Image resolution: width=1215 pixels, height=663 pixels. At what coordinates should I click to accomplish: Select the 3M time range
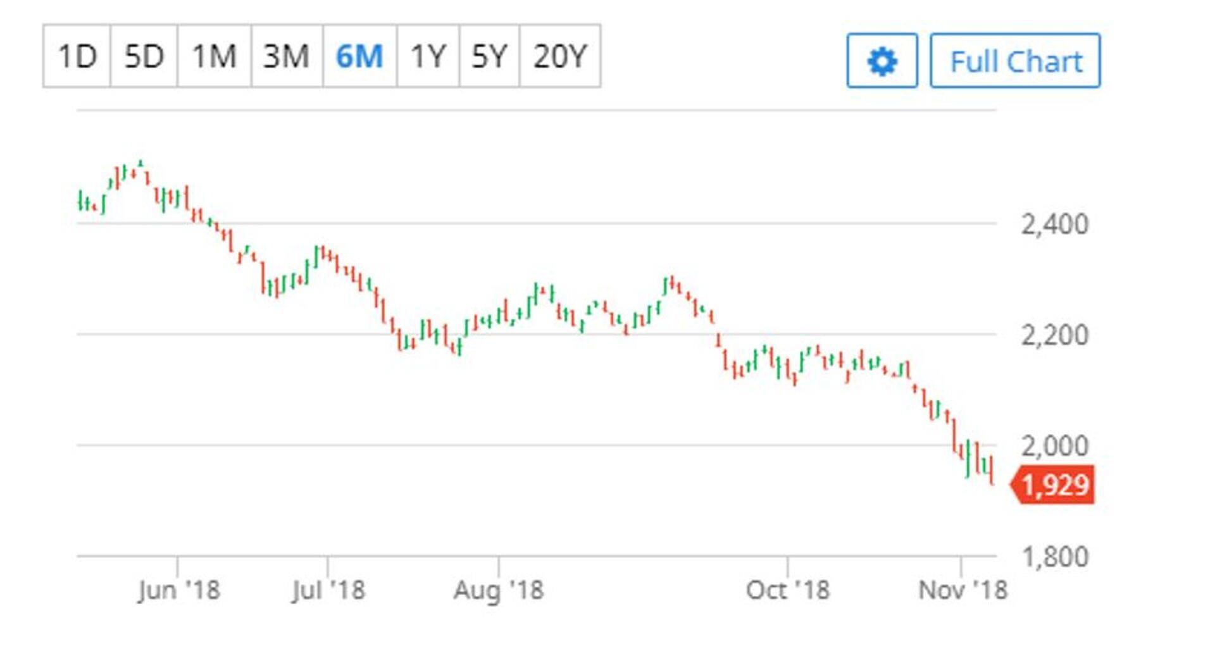click(x=286, y=56)
